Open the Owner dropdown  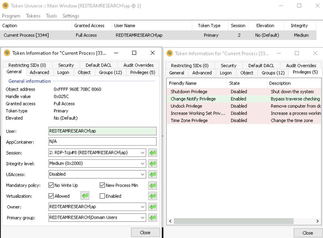pyautogui.click(x=142, y=207)
